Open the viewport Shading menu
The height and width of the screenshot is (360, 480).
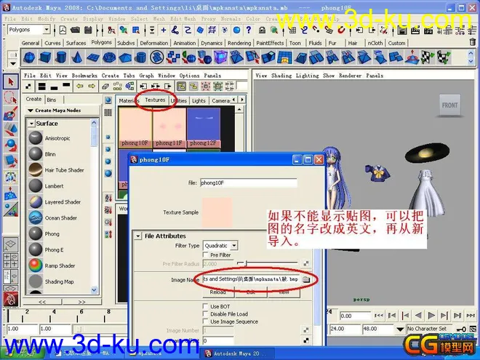pyautogui.click(x=281, y=76)
